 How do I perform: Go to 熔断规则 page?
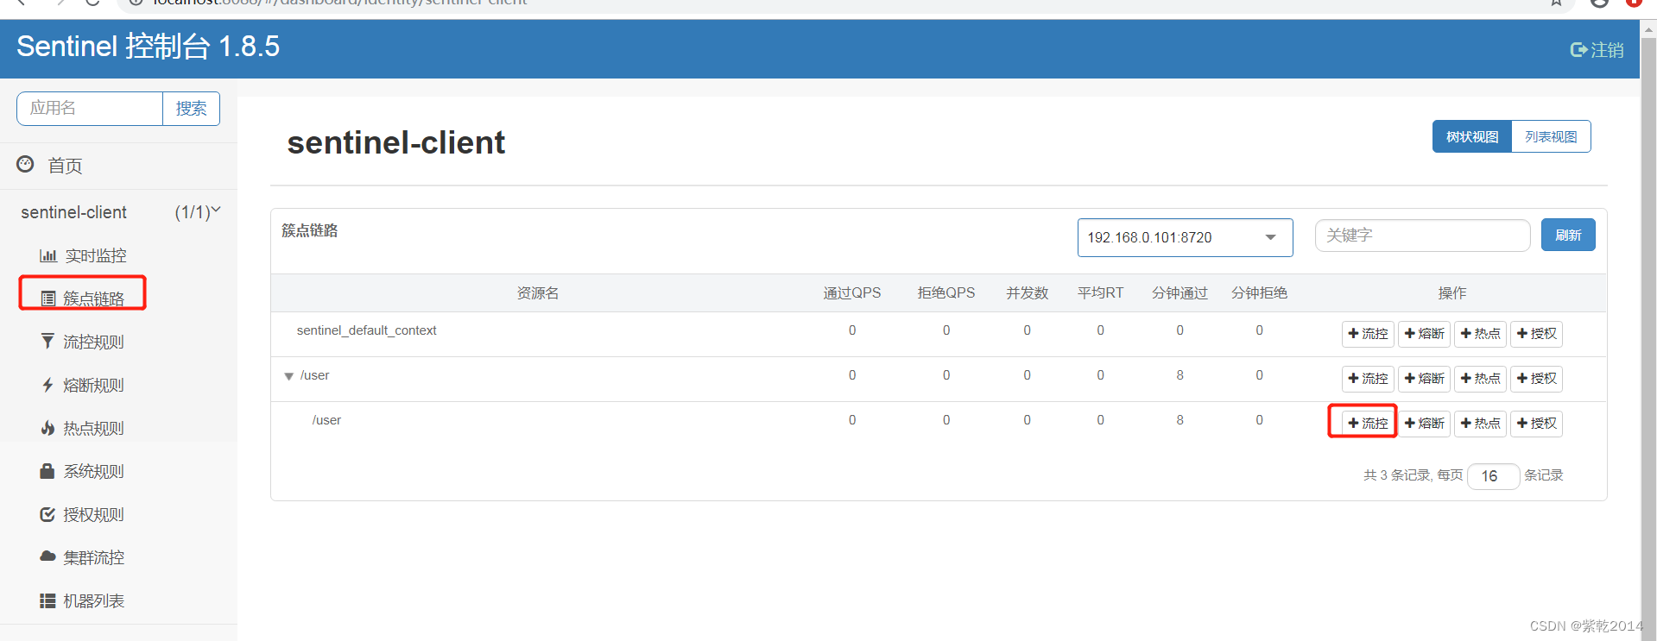point(93,385)
